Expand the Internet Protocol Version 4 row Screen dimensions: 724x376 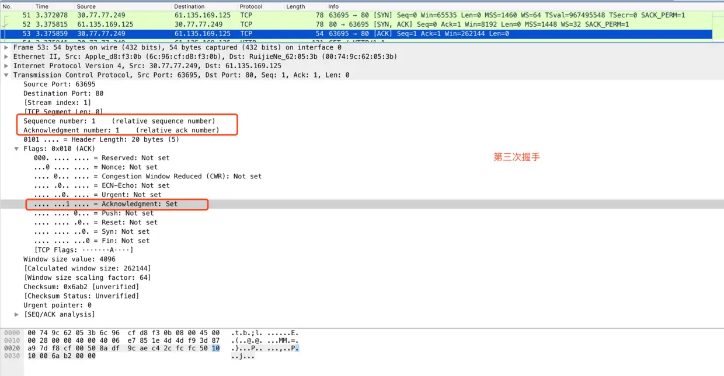click(6, 66)
